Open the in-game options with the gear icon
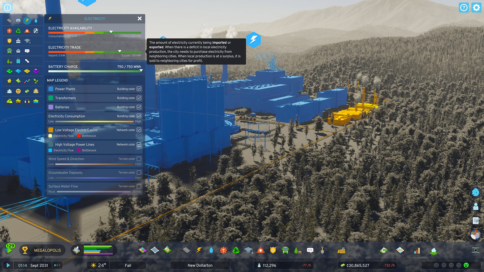This screenshot has height=272, width=484. pos(476,8)
